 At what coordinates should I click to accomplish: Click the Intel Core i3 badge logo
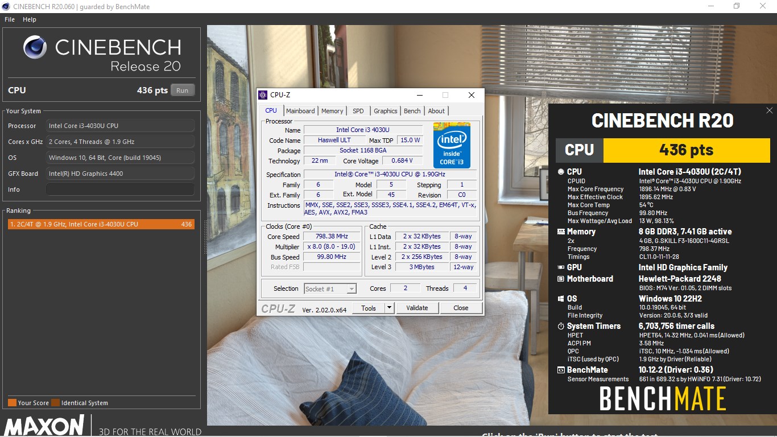point(452,145)
